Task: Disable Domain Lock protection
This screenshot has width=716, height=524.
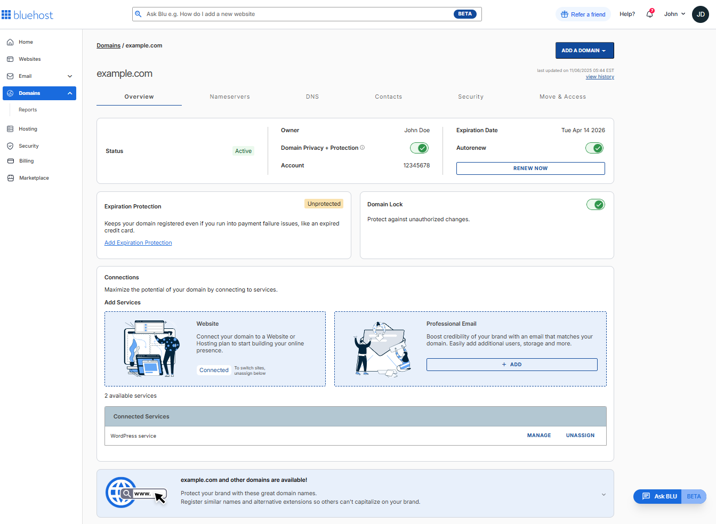Action: coord(596,204)
